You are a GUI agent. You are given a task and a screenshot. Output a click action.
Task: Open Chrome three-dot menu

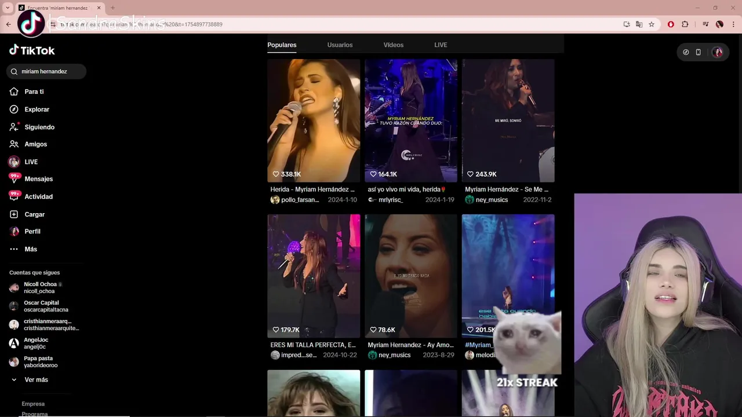tap(733, 24)
